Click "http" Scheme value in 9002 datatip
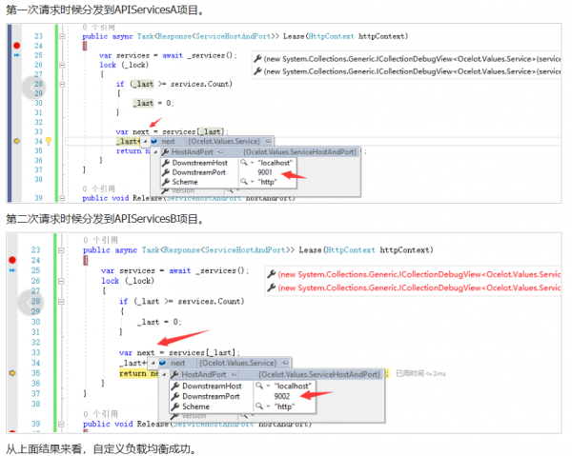572x456 pixels. click(x=284, y=406)
